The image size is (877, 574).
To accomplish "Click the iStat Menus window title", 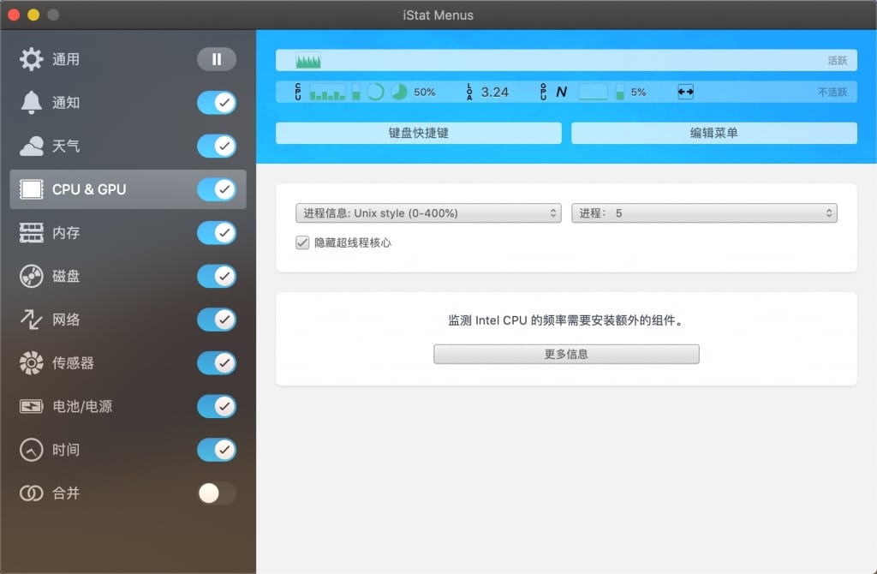I will point(438,15).
